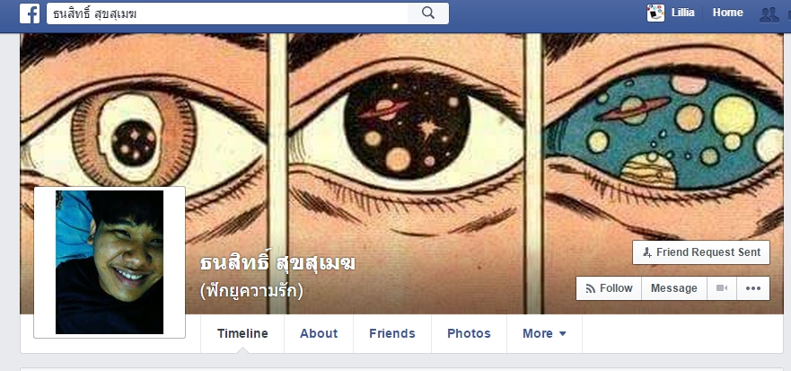Click the search text field
The width and height of the screenshot is (791, 371).
click(x=227, y=13)
